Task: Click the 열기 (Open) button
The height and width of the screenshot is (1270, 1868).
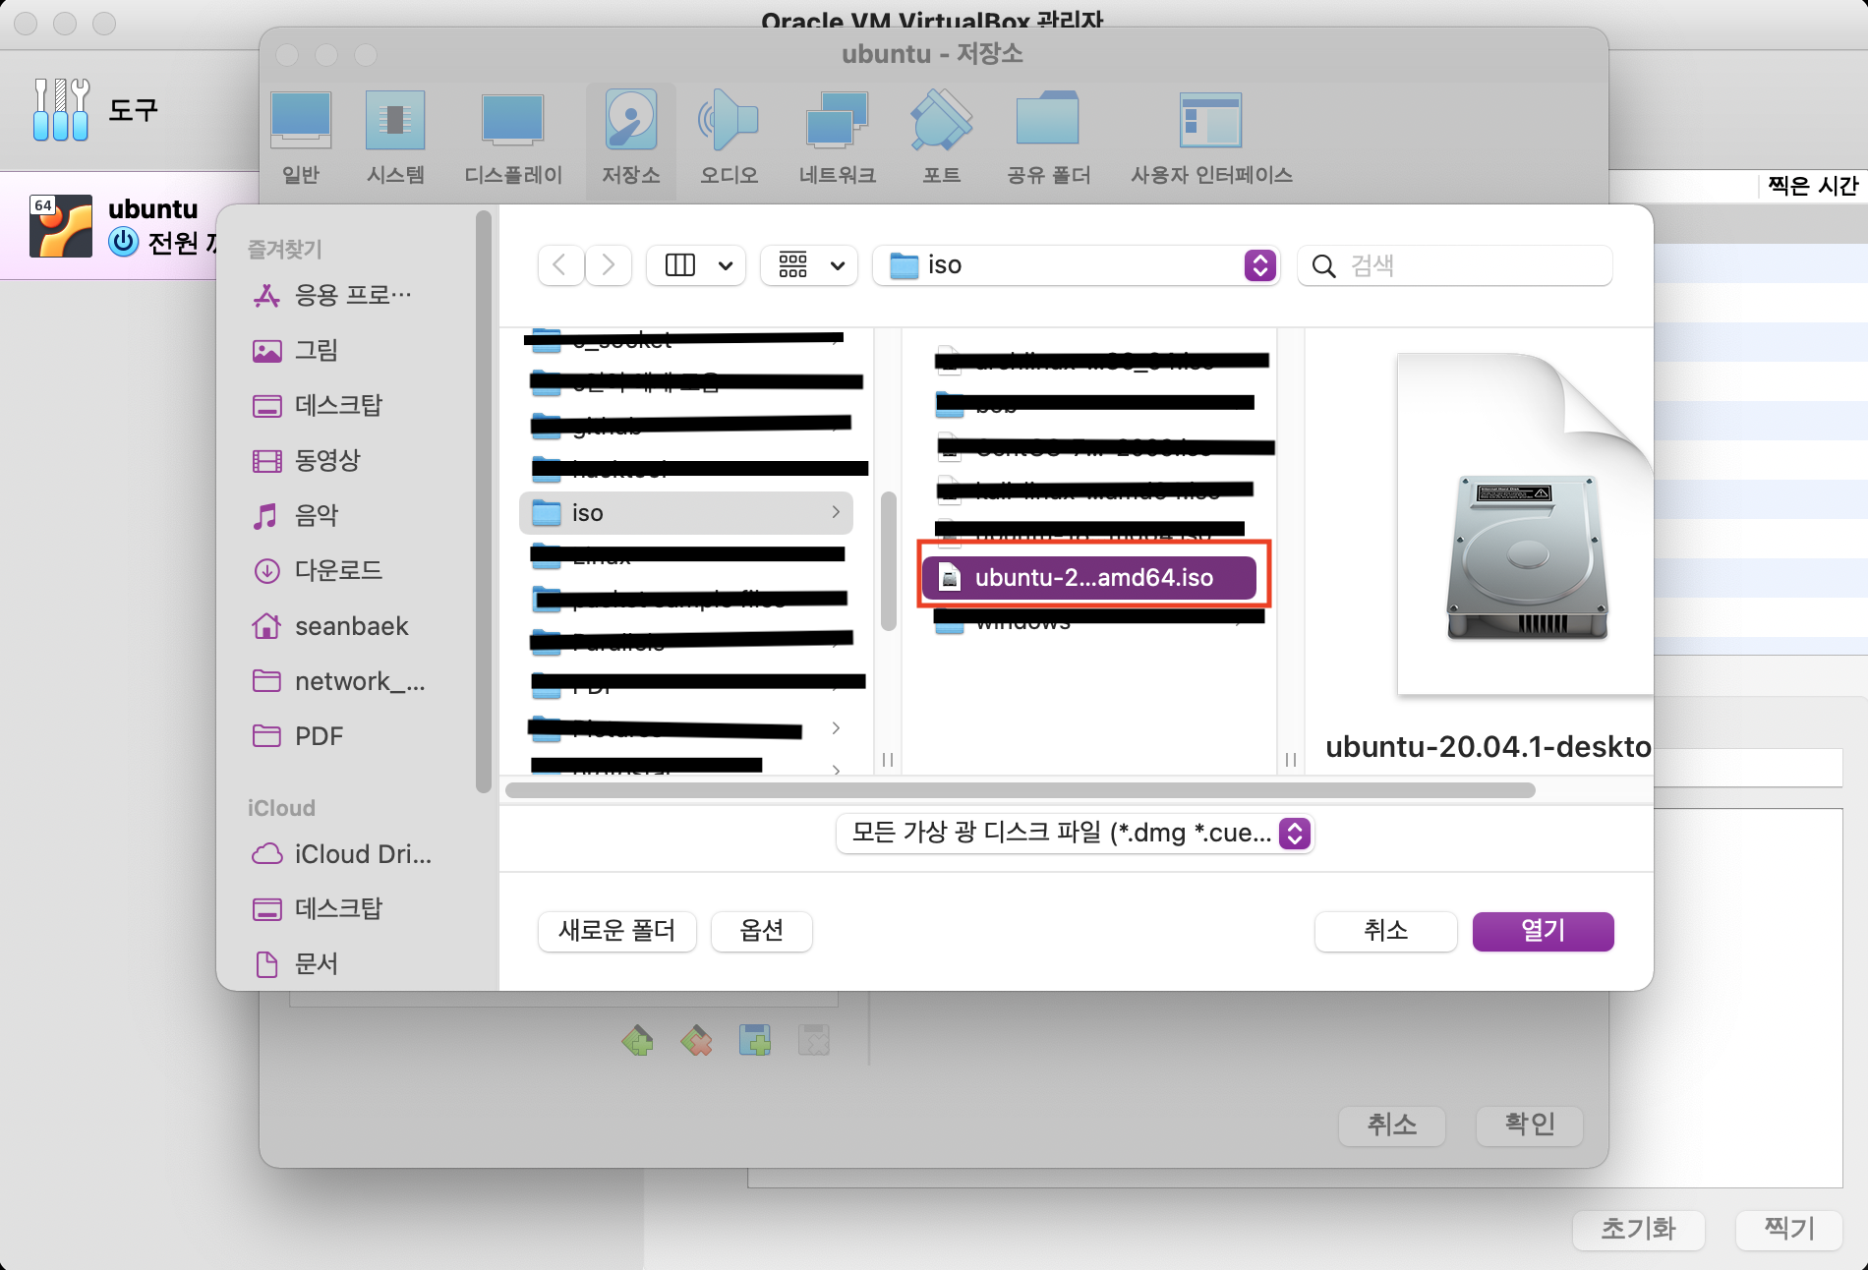Action: click(x=1543, y=931)
